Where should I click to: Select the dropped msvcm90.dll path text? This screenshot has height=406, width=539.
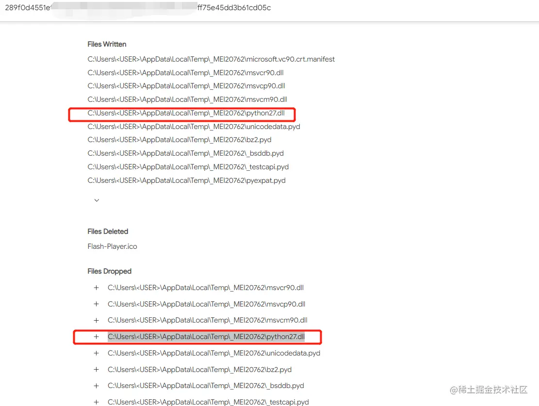(208, 321)
